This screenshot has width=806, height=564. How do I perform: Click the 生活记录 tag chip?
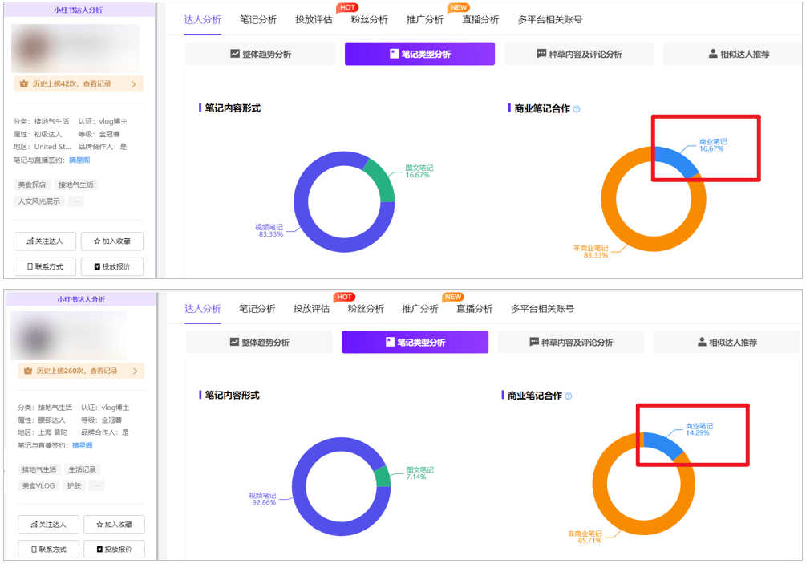(x=83, y=470)
